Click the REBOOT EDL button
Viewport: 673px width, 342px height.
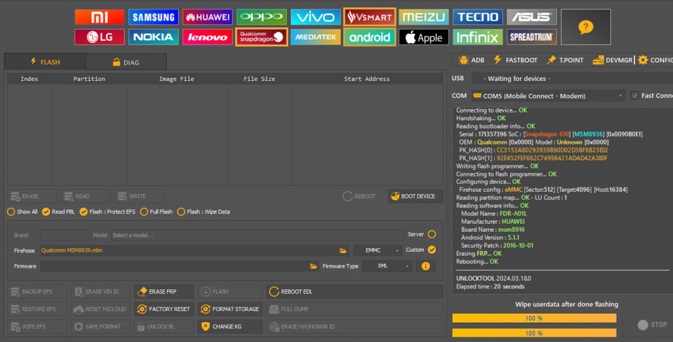click(x=354, y=292)
